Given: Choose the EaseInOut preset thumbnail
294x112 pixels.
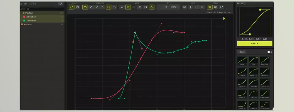Looking at the screenshot, I should coord(265,72).
